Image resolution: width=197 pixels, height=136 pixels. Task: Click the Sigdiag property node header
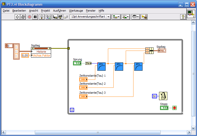pyautogui.click(x=41, y=49)
